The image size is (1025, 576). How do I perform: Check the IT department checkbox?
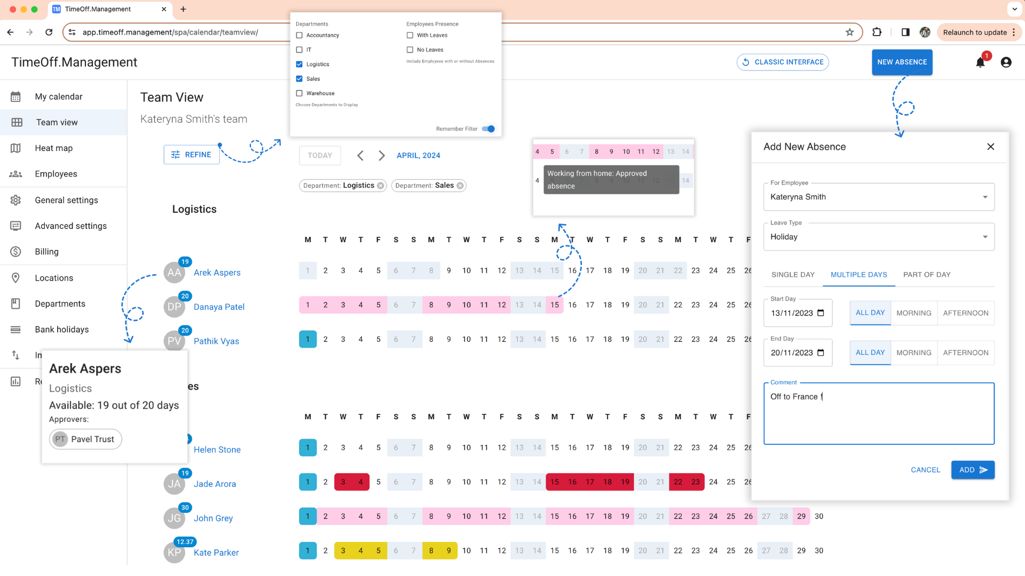299,50
